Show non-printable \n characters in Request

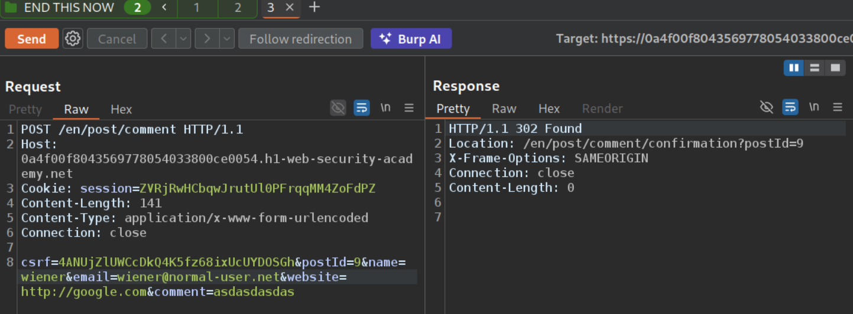[x=385, y=108]
